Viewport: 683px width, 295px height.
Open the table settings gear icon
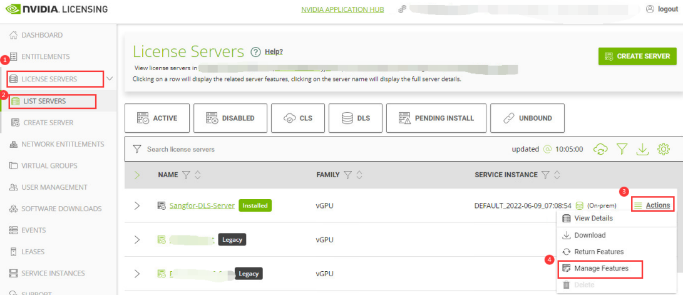[664, 149]
